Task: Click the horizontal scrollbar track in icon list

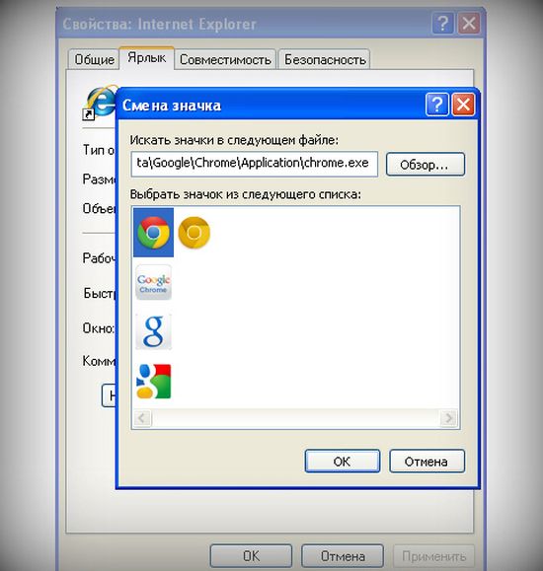Action: (x=295, y=418)
